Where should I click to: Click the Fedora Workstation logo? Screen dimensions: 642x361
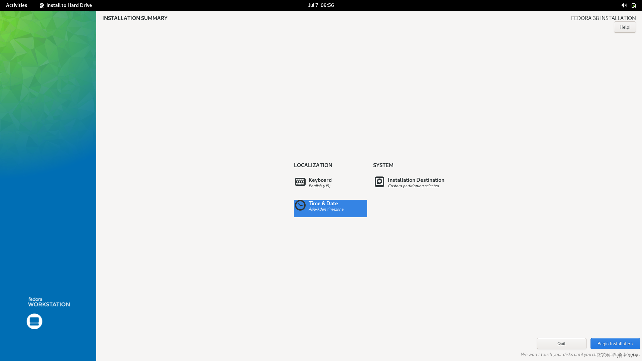tap(49, 302)
